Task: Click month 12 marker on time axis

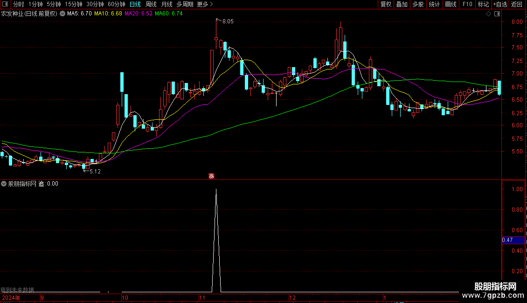Action: pos(292,297)
